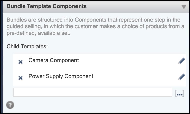Collapse the Bundle Template Components panel
190x114 pixels.
[x=184, y=7]
